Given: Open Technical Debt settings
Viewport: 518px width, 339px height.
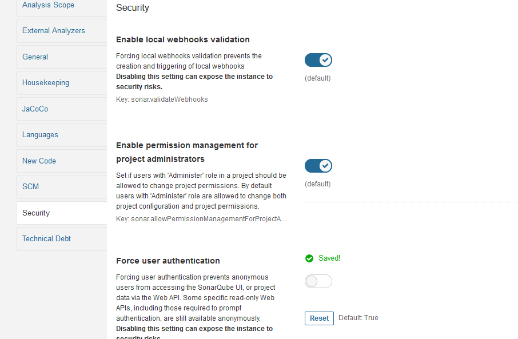Looking at the screenshot, I should click(x=46, y=239).
